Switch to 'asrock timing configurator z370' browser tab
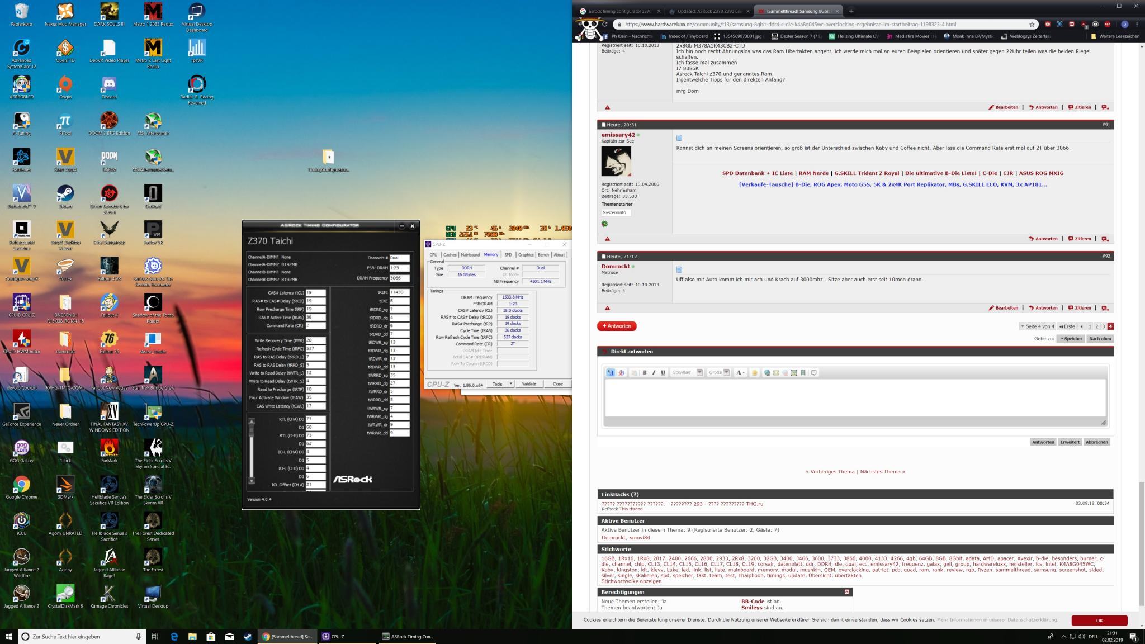 (x=619, y=11)
